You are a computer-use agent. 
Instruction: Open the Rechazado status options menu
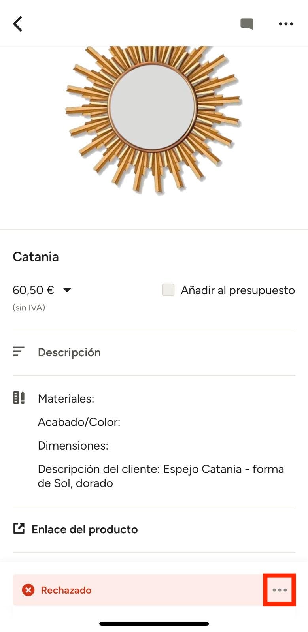coord(280,590)
